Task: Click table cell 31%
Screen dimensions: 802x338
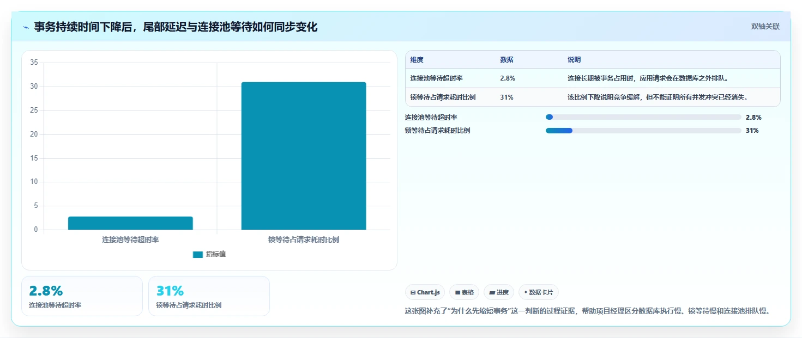Action: click(506, 97)
